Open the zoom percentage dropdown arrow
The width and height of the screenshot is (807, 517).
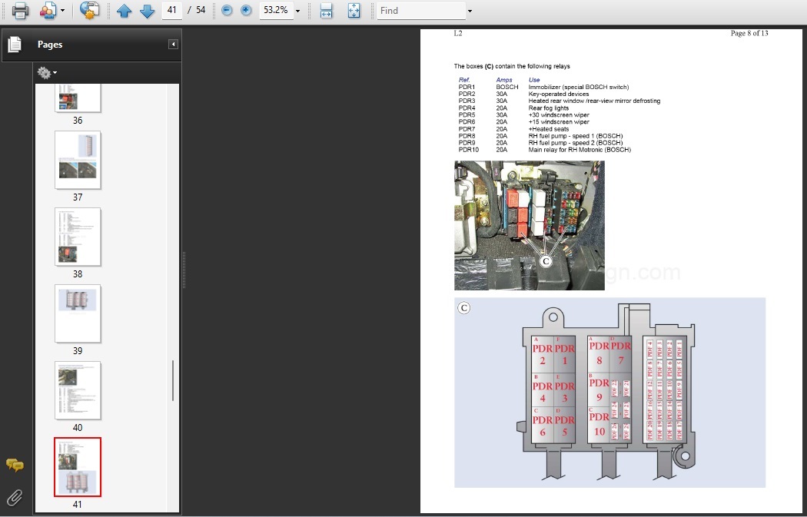[x=297, y=11]
